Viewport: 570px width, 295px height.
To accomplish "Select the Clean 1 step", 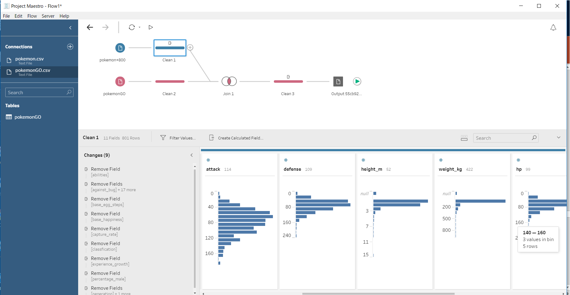I will [x=170, y=48].
